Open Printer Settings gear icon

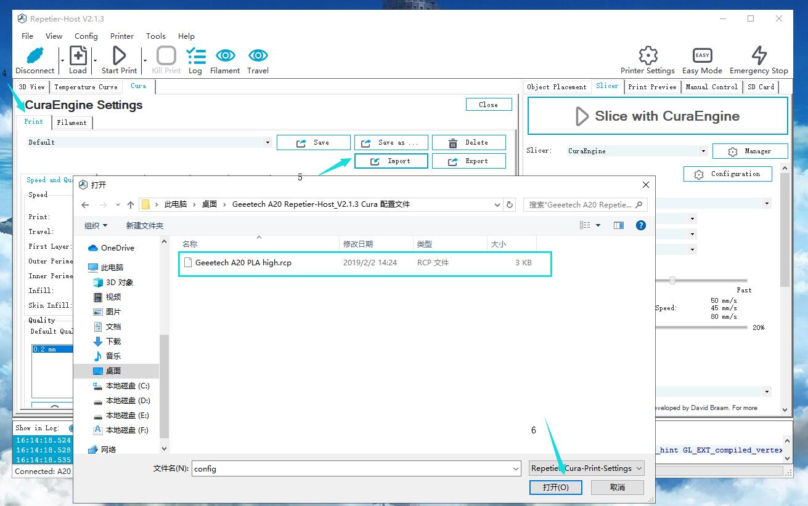[x=648, y=55]
